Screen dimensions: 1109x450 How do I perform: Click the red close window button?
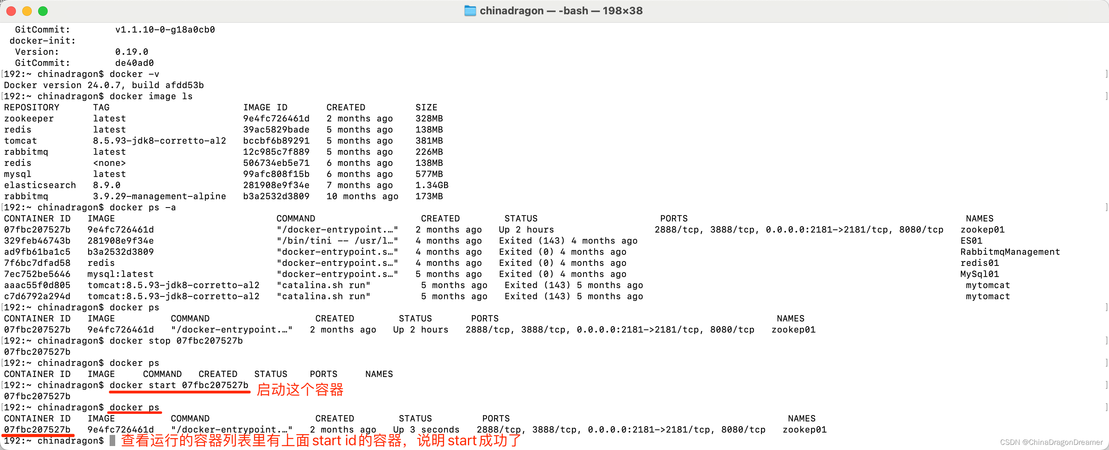pos(12,11)
